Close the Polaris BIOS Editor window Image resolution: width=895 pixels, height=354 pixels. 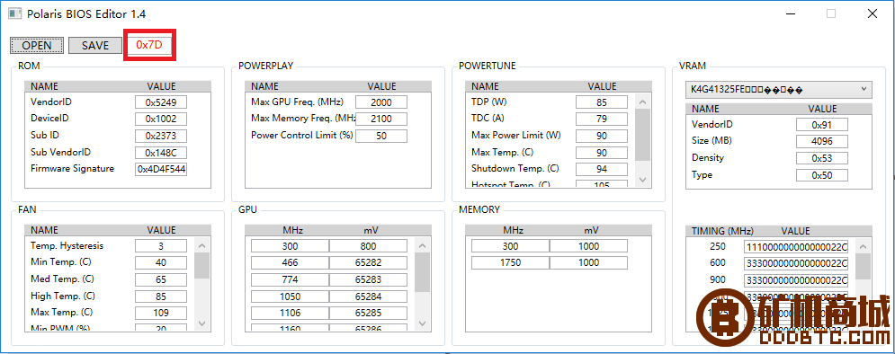873,13
